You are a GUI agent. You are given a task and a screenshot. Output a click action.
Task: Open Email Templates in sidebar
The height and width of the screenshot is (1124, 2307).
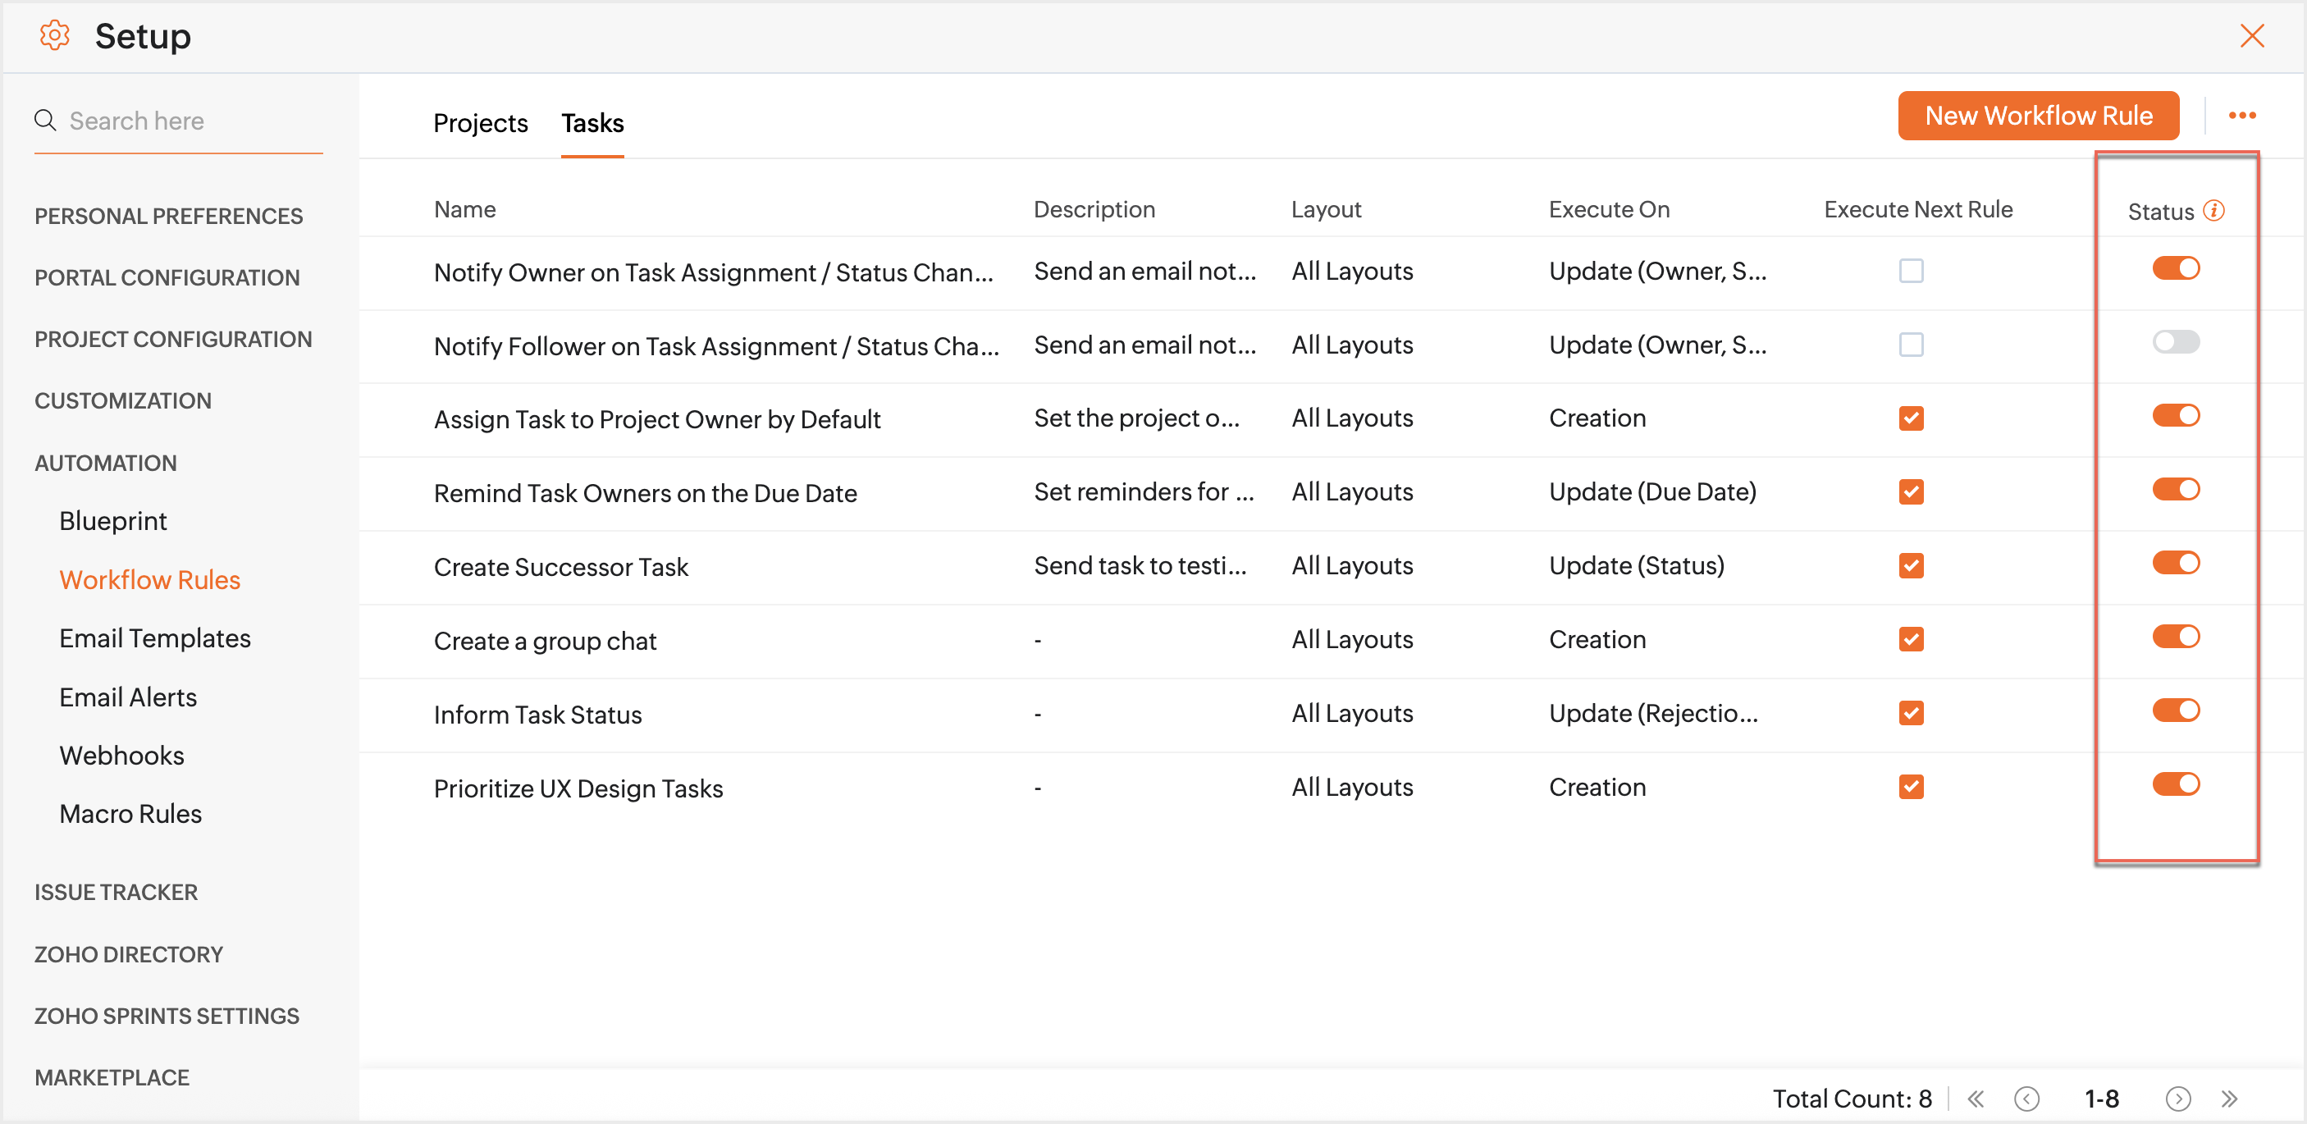pos(155,637)
